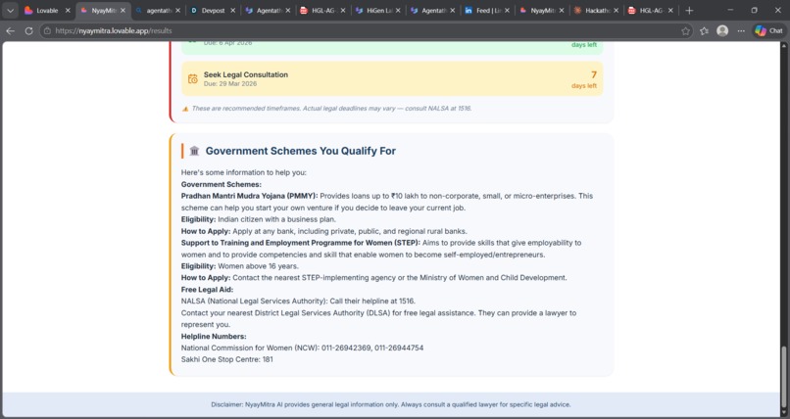The width and height of the screenshot is (790, 419).
Task: Click the "7" days left counter
Action: 594,75
